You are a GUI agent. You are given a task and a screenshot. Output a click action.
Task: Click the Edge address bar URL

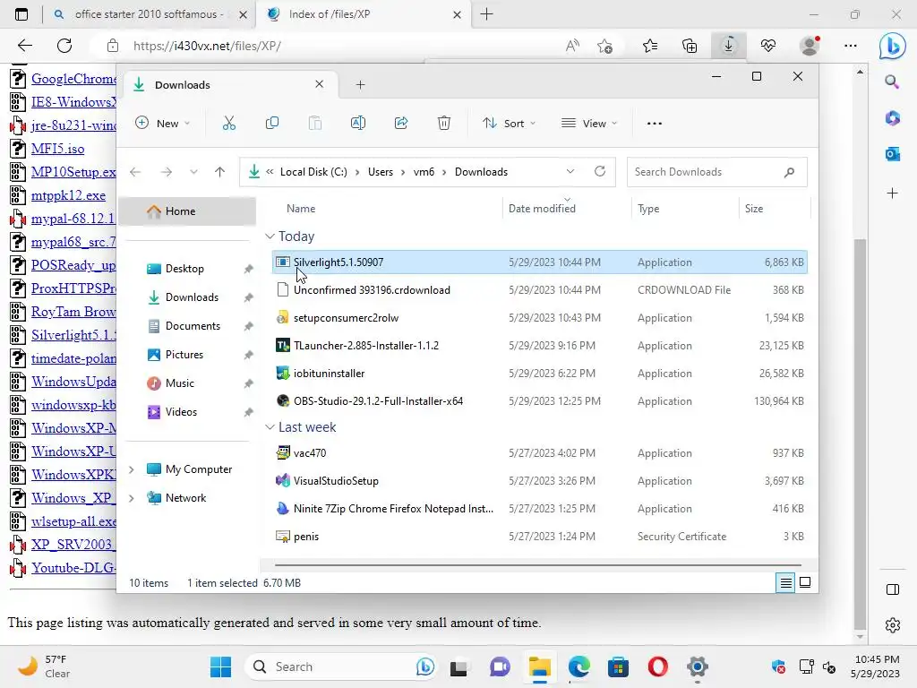point(207,46)
